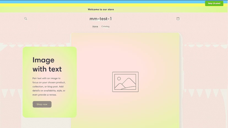Open the shopping cart icon
228x128 pixels.
(178, 19)
